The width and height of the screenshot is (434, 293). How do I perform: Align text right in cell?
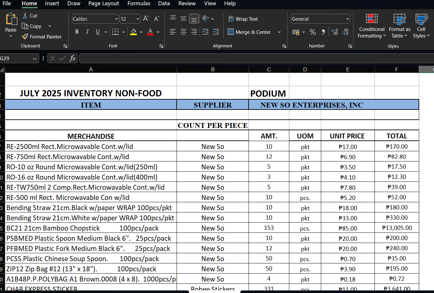coord(194,32)
